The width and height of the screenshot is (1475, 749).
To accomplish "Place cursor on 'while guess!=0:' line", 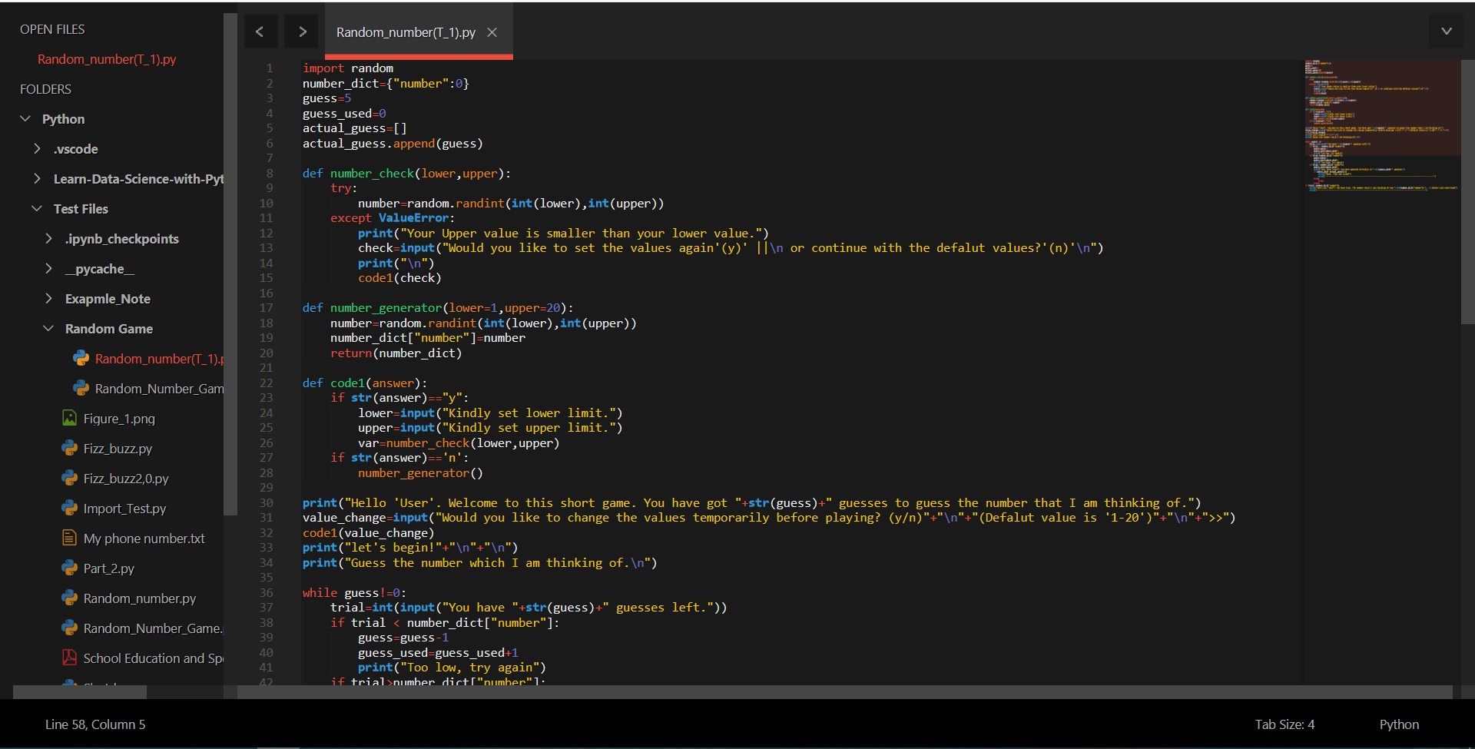I will point(354,593).
